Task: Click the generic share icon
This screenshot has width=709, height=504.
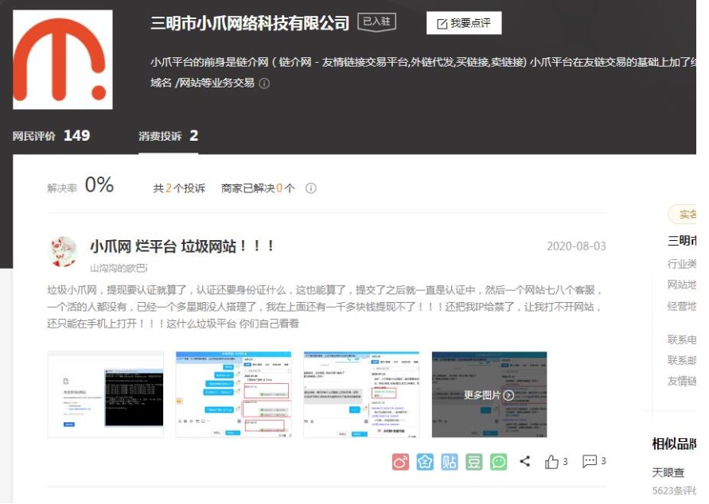Action: [x=525, y=461]
